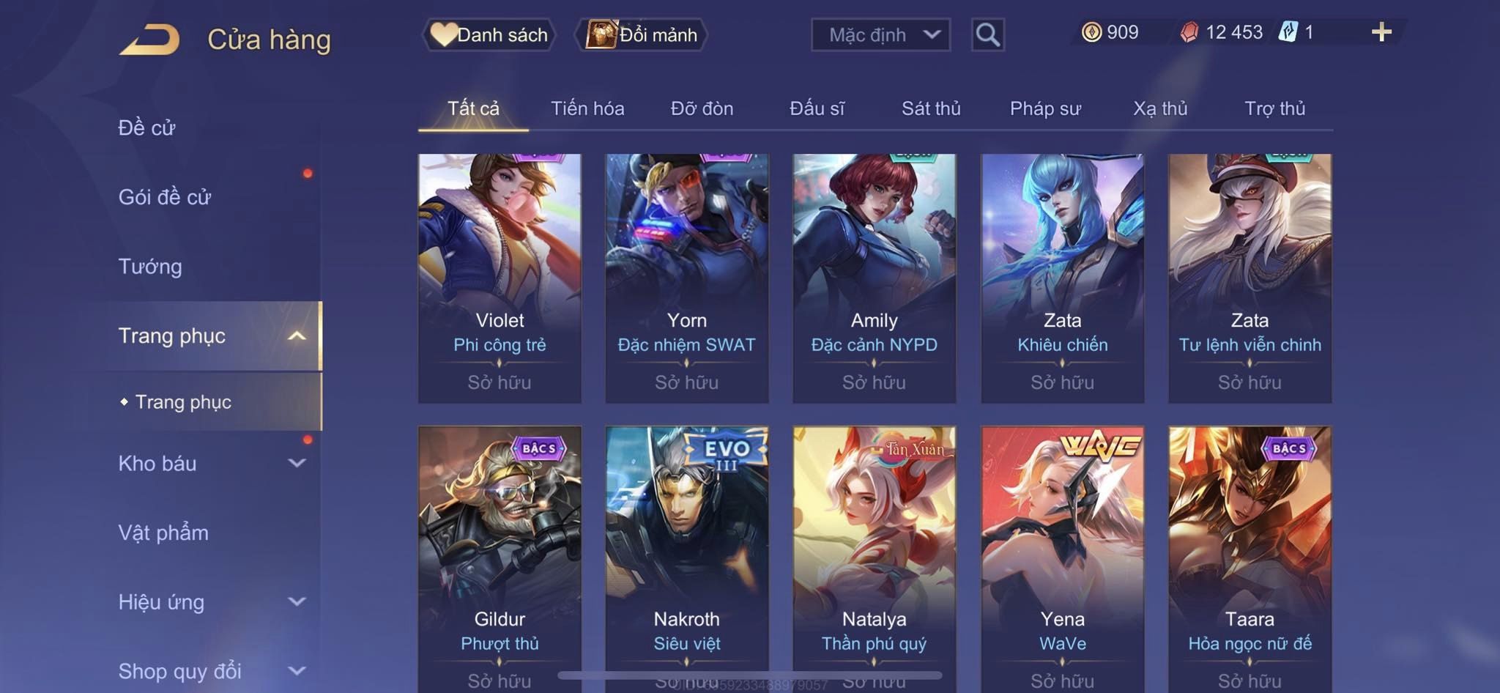Image resolution: width=1500 pixels, height=693 pixels.
Task: Switch to the Pháp sư tab
Action: [x=1045, y=108]
